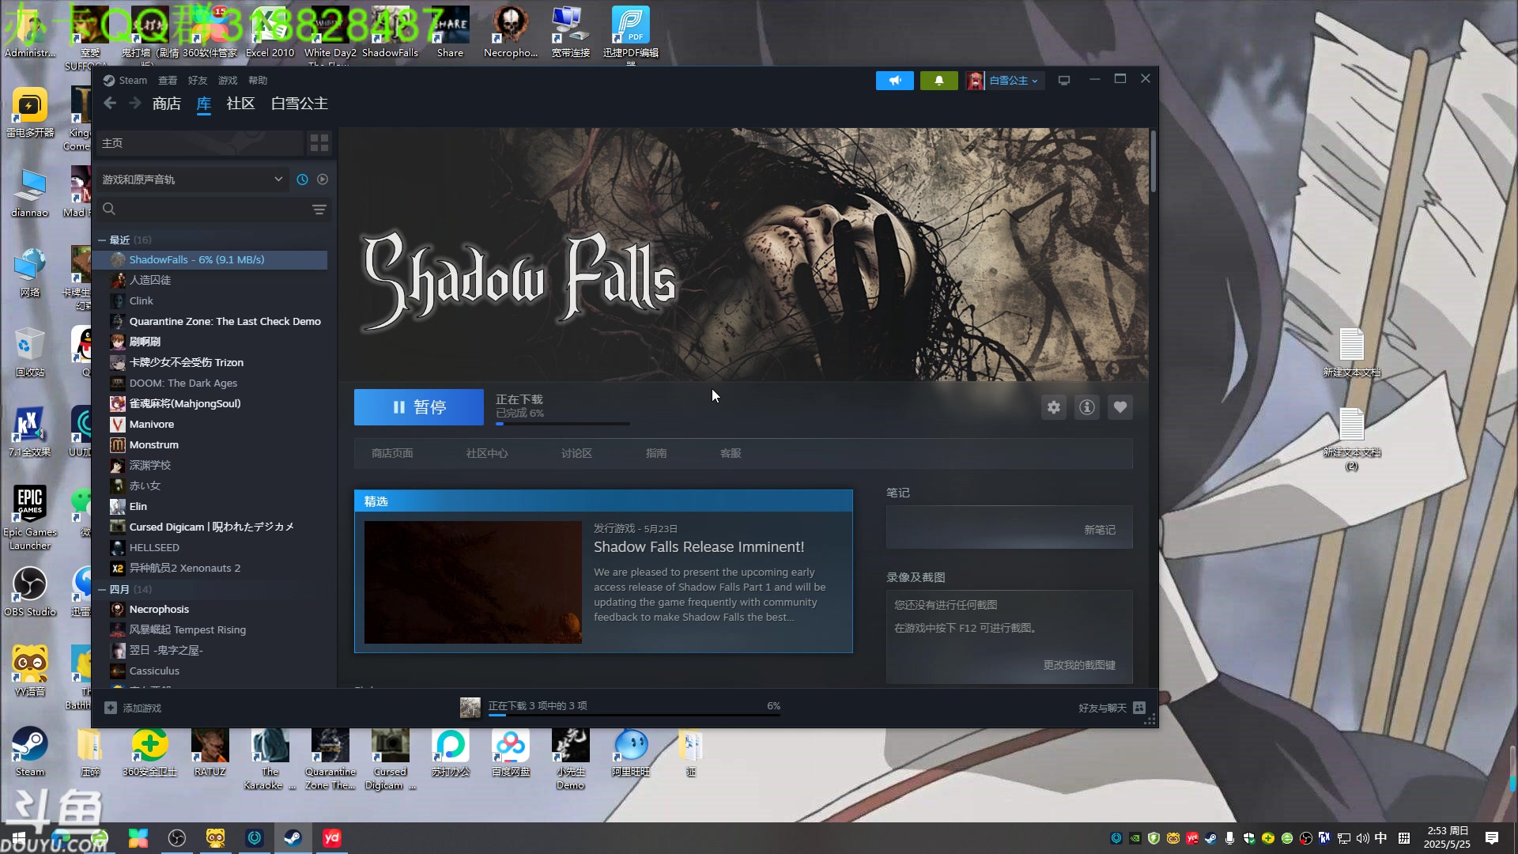Open Shadow Falls Release Imminent! headline

(699, 547)
